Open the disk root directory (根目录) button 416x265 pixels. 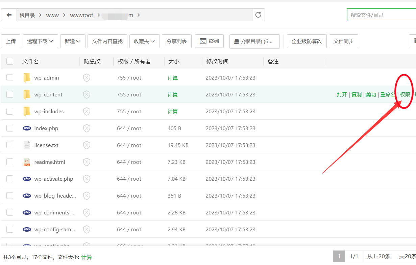pos(254,41)
